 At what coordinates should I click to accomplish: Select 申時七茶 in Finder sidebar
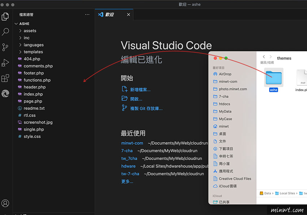tap(226, 156)
